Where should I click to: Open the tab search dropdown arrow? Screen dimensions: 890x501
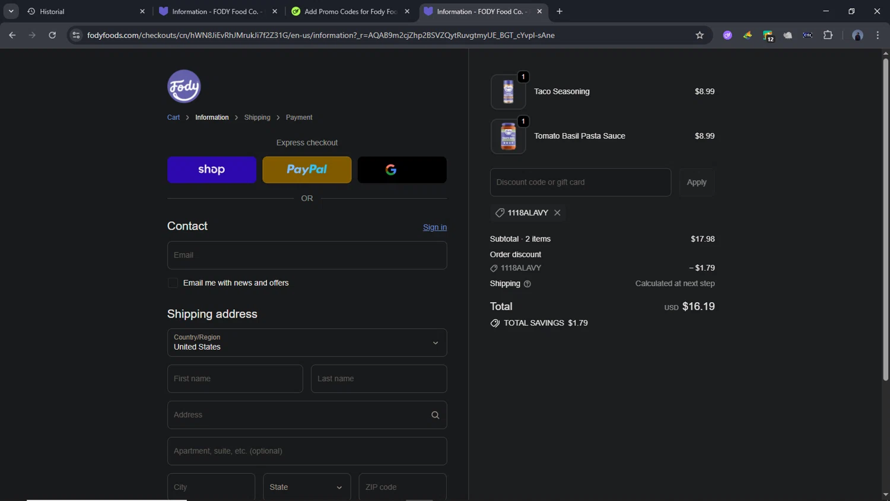point(11,11)
